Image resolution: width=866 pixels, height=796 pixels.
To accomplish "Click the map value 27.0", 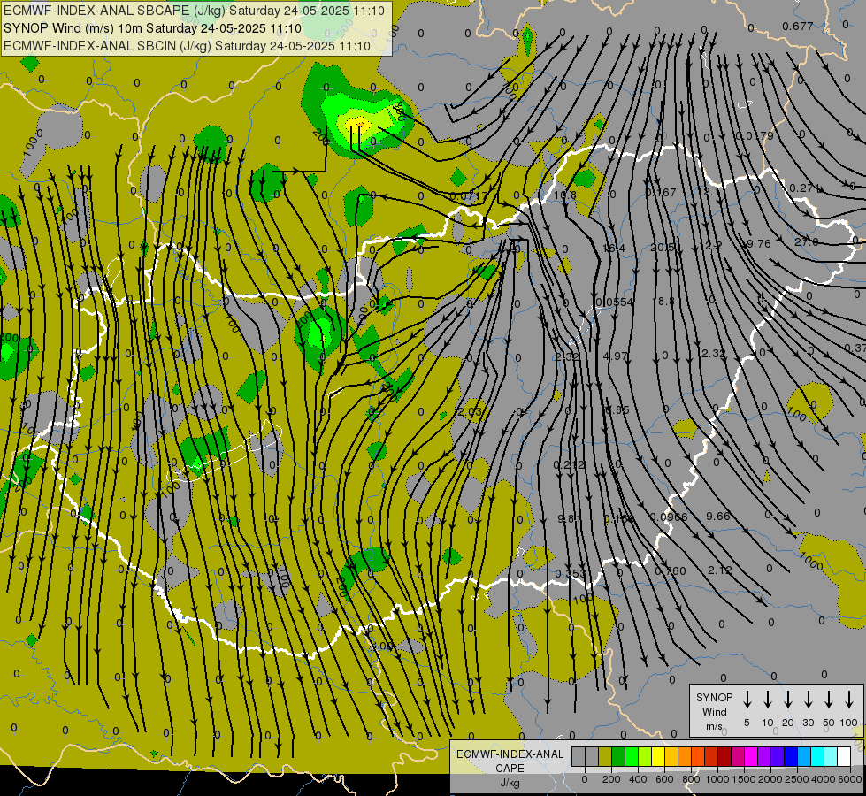I will coord(807,242).
